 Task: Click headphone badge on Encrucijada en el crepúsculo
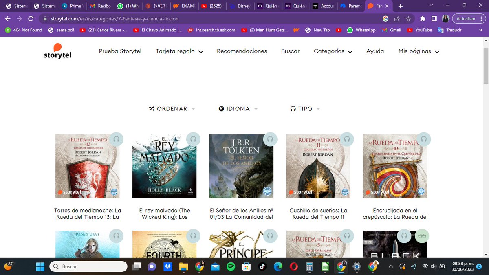tap(424, 139)
